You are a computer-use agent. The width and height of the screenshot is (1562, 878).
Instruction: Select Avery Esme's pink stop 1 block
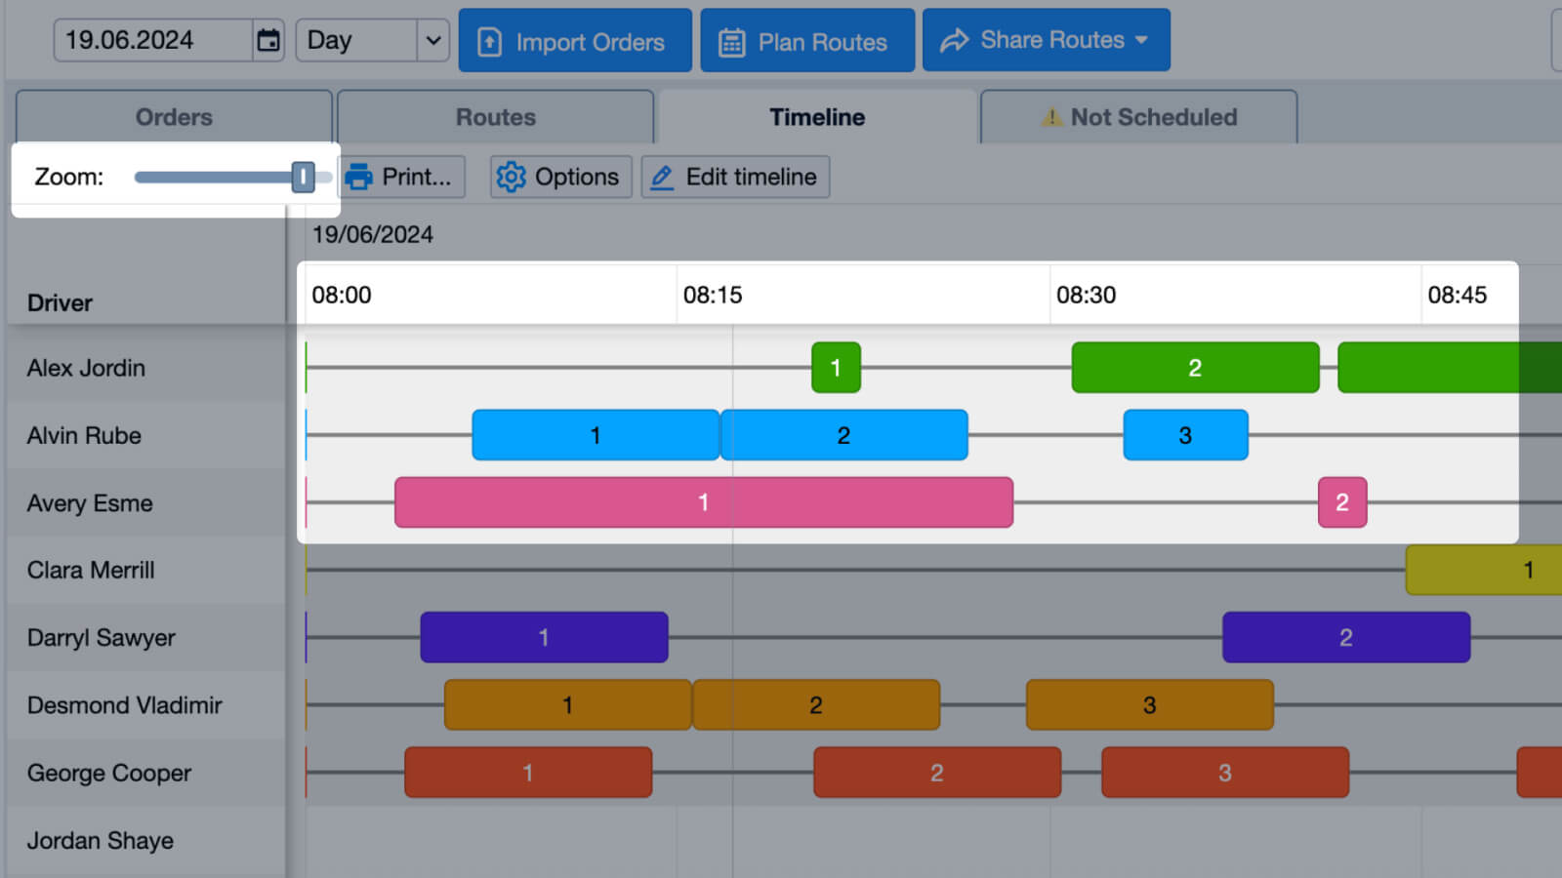click(703, 502)
